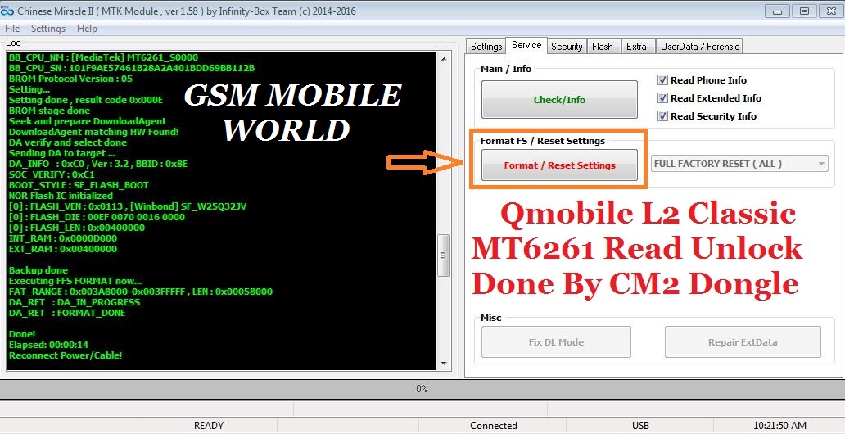Image resolution: width=845 pixels, height=434 pixels.
Task: Open the File menu
Action: (x=11, y=29)
